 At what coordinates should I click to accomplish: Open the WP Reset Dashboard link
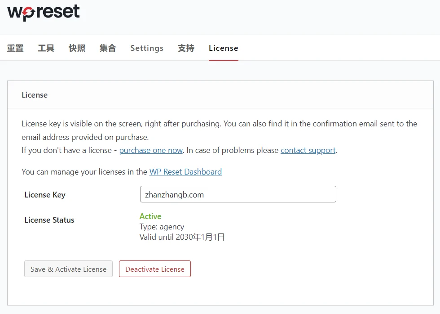click(185, 172)
